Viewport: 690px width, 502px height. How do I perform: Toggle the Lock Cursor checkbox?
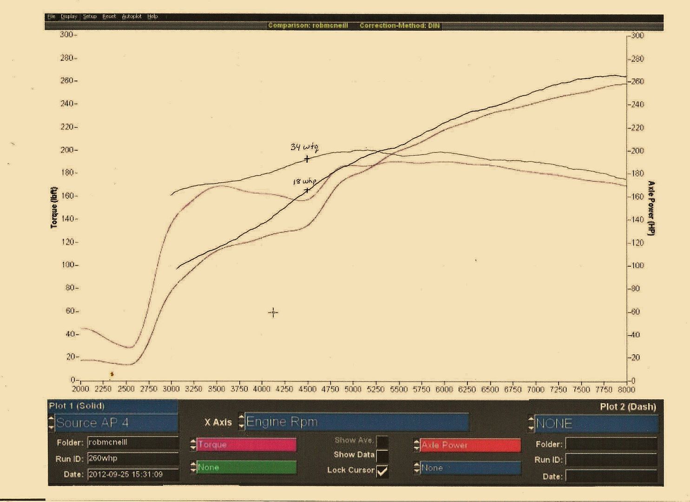coord(382,471)
